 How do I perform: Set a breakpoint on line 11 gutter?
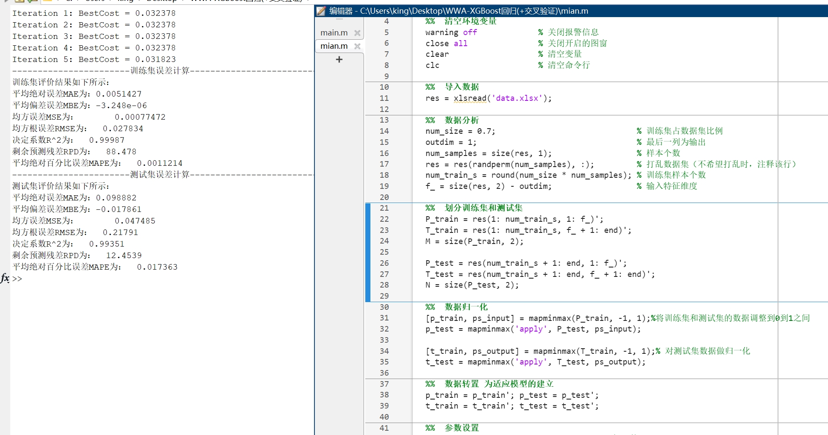click(x=406, y=98)
